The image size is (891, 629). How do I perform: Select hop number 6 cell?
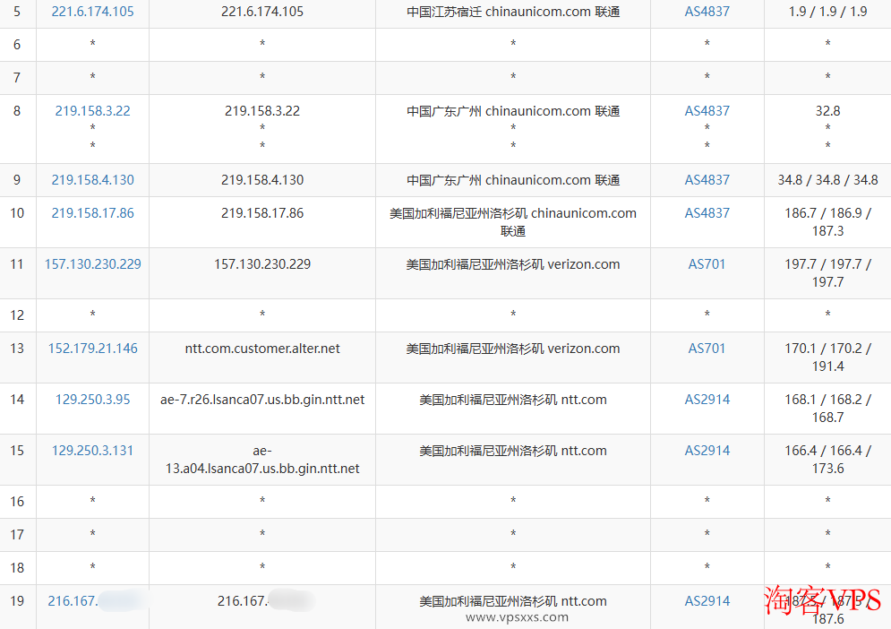(x=17, y=45)
